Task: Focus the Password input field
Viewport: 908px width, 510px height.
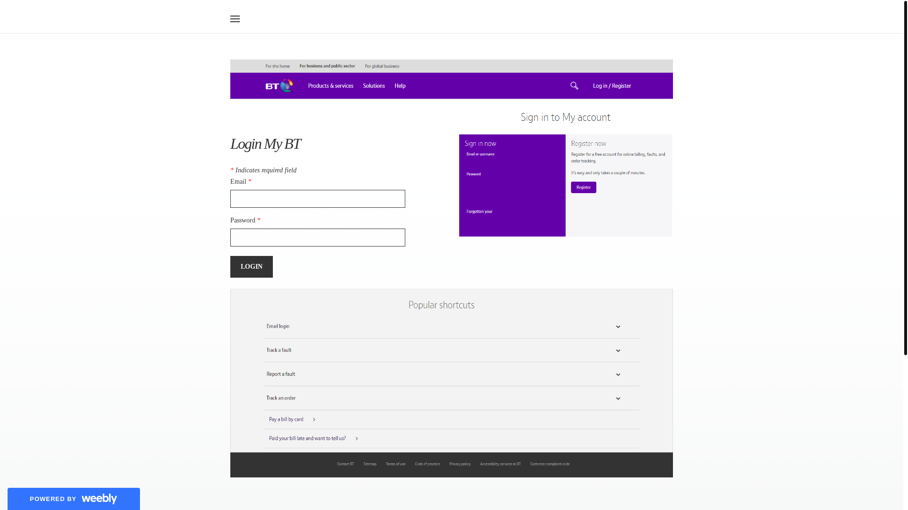Action: pos(318,238)
